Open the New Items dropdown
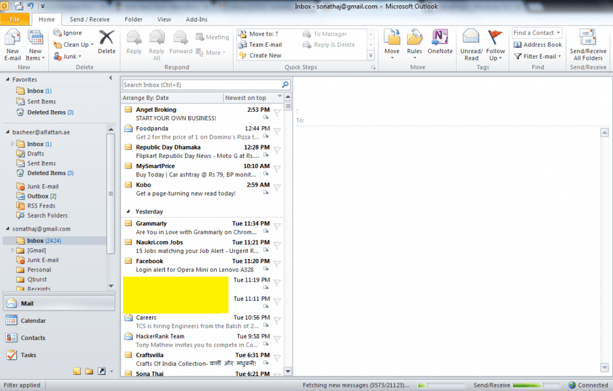Viewport: 613px width, 391px height. tap(35, 45)
